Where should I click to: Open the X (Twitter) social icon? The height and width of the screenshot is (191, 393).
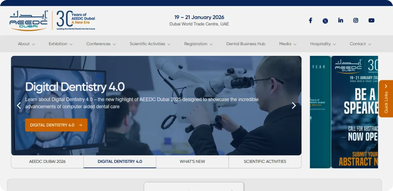[x=325, y=21]
